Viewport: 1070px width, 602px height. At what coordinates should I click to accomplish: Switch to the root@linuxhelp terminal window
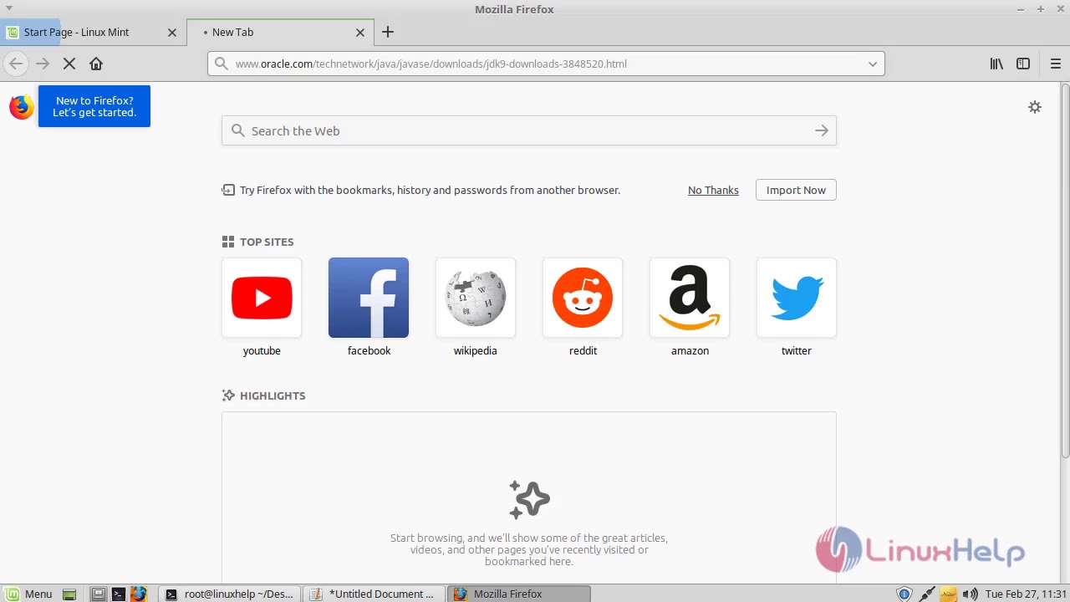(229, 594)
